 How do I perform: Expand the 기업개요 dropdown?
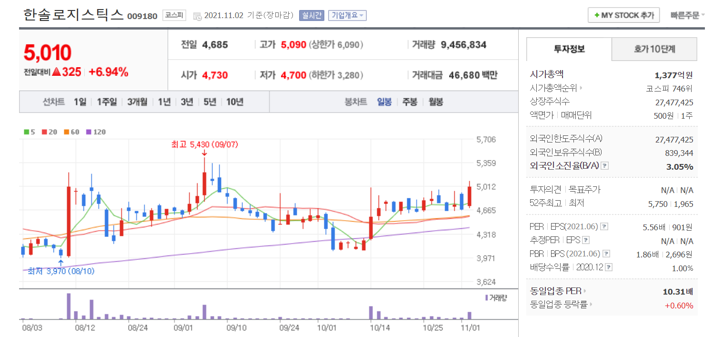click(x=347, y=15)
